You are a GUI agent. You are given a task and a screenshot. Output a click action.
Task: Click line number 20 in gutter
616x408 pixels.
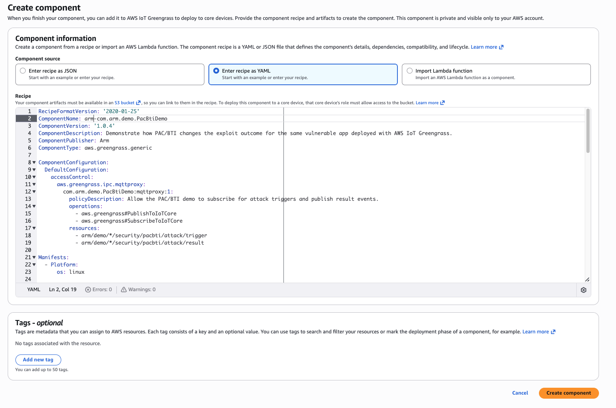[28, 250]
